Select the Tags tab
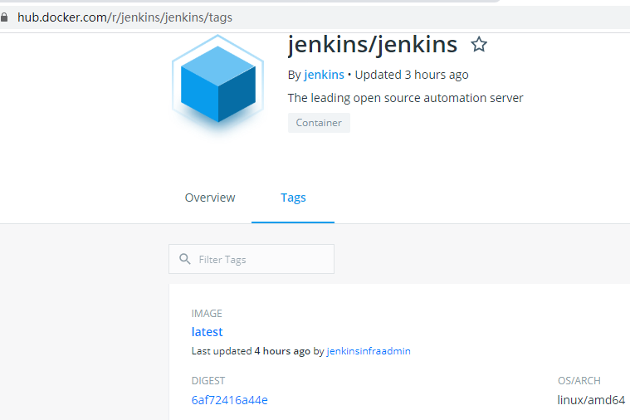Screen dimensions: 630x420 pyautogui.click(x=293, y=198)
